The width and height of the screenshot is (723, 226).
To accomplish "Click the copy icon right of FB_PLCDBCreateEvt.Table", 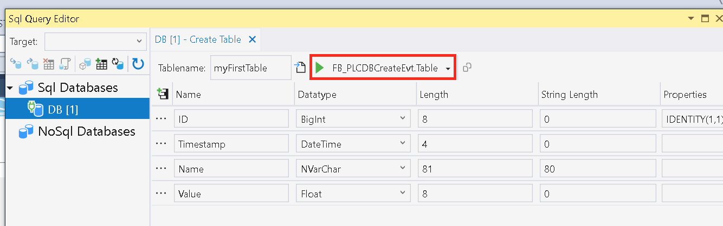I will [x=467, y=68].
